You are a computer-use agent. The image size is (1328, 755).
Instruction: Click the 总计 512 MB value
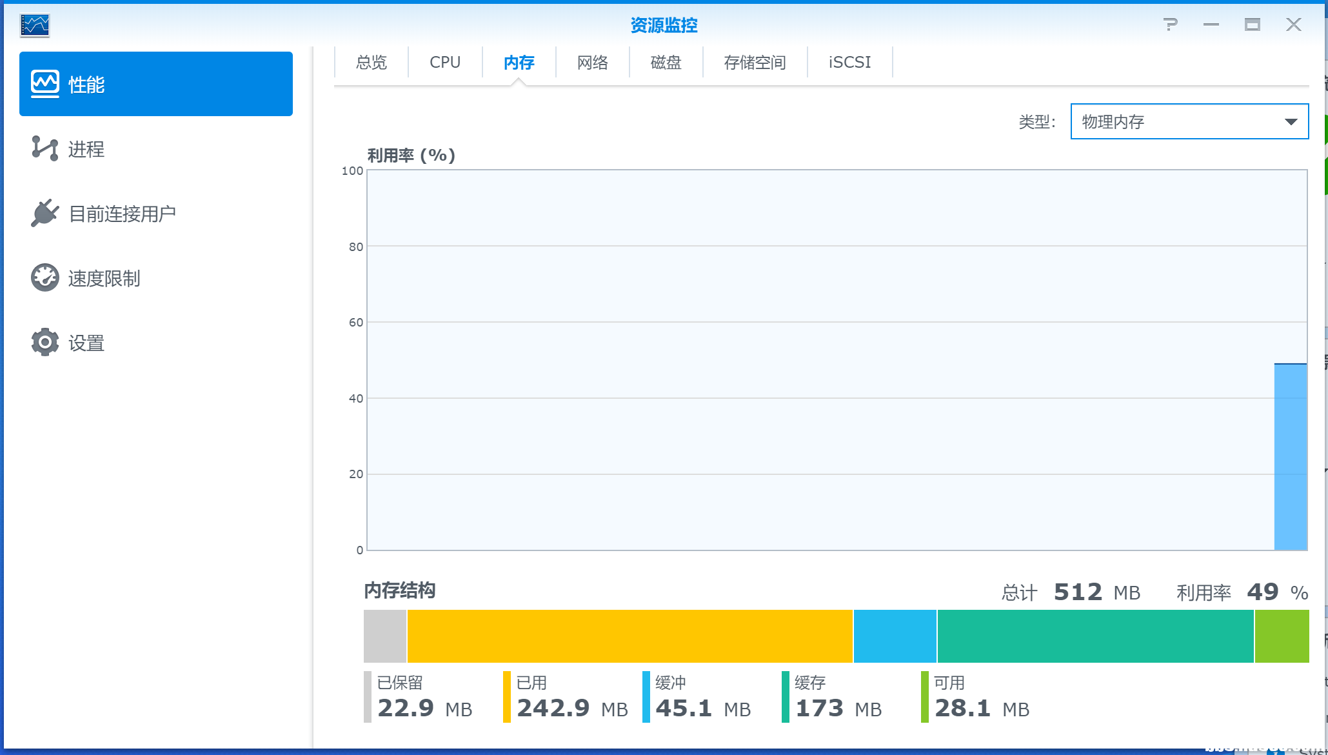pyautogui.click(x=1097, y=592)
